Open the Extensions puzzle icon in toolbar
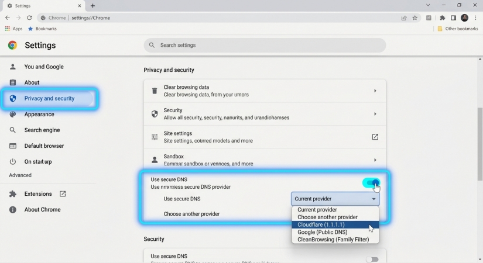 click(x=443, y=18)
